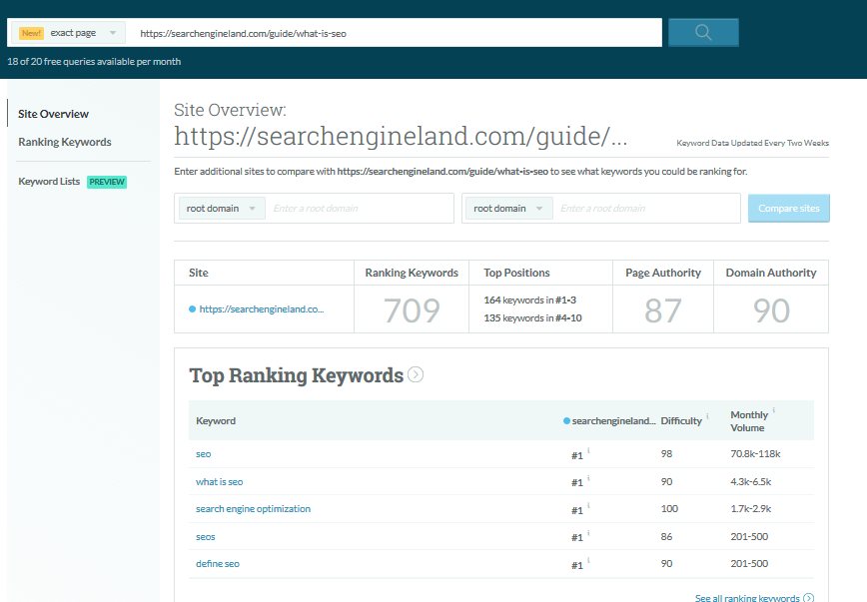Open the seo keyword link

coord(203,454)
